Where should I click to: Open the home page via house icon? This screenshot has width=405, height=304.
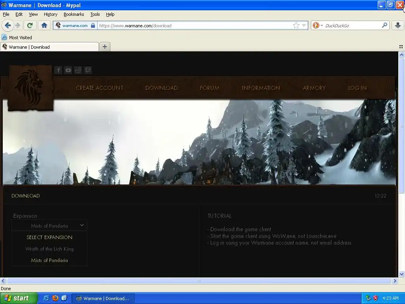point(44,25)
